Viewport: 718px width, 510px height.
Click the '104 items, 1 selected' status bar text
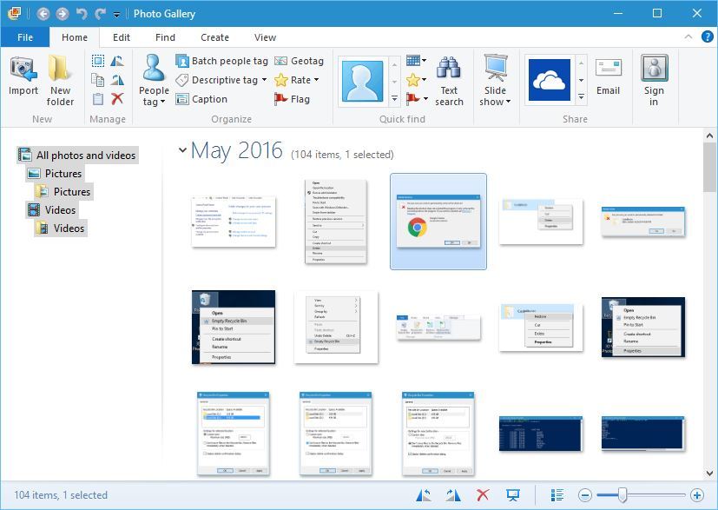pos(61,495)
